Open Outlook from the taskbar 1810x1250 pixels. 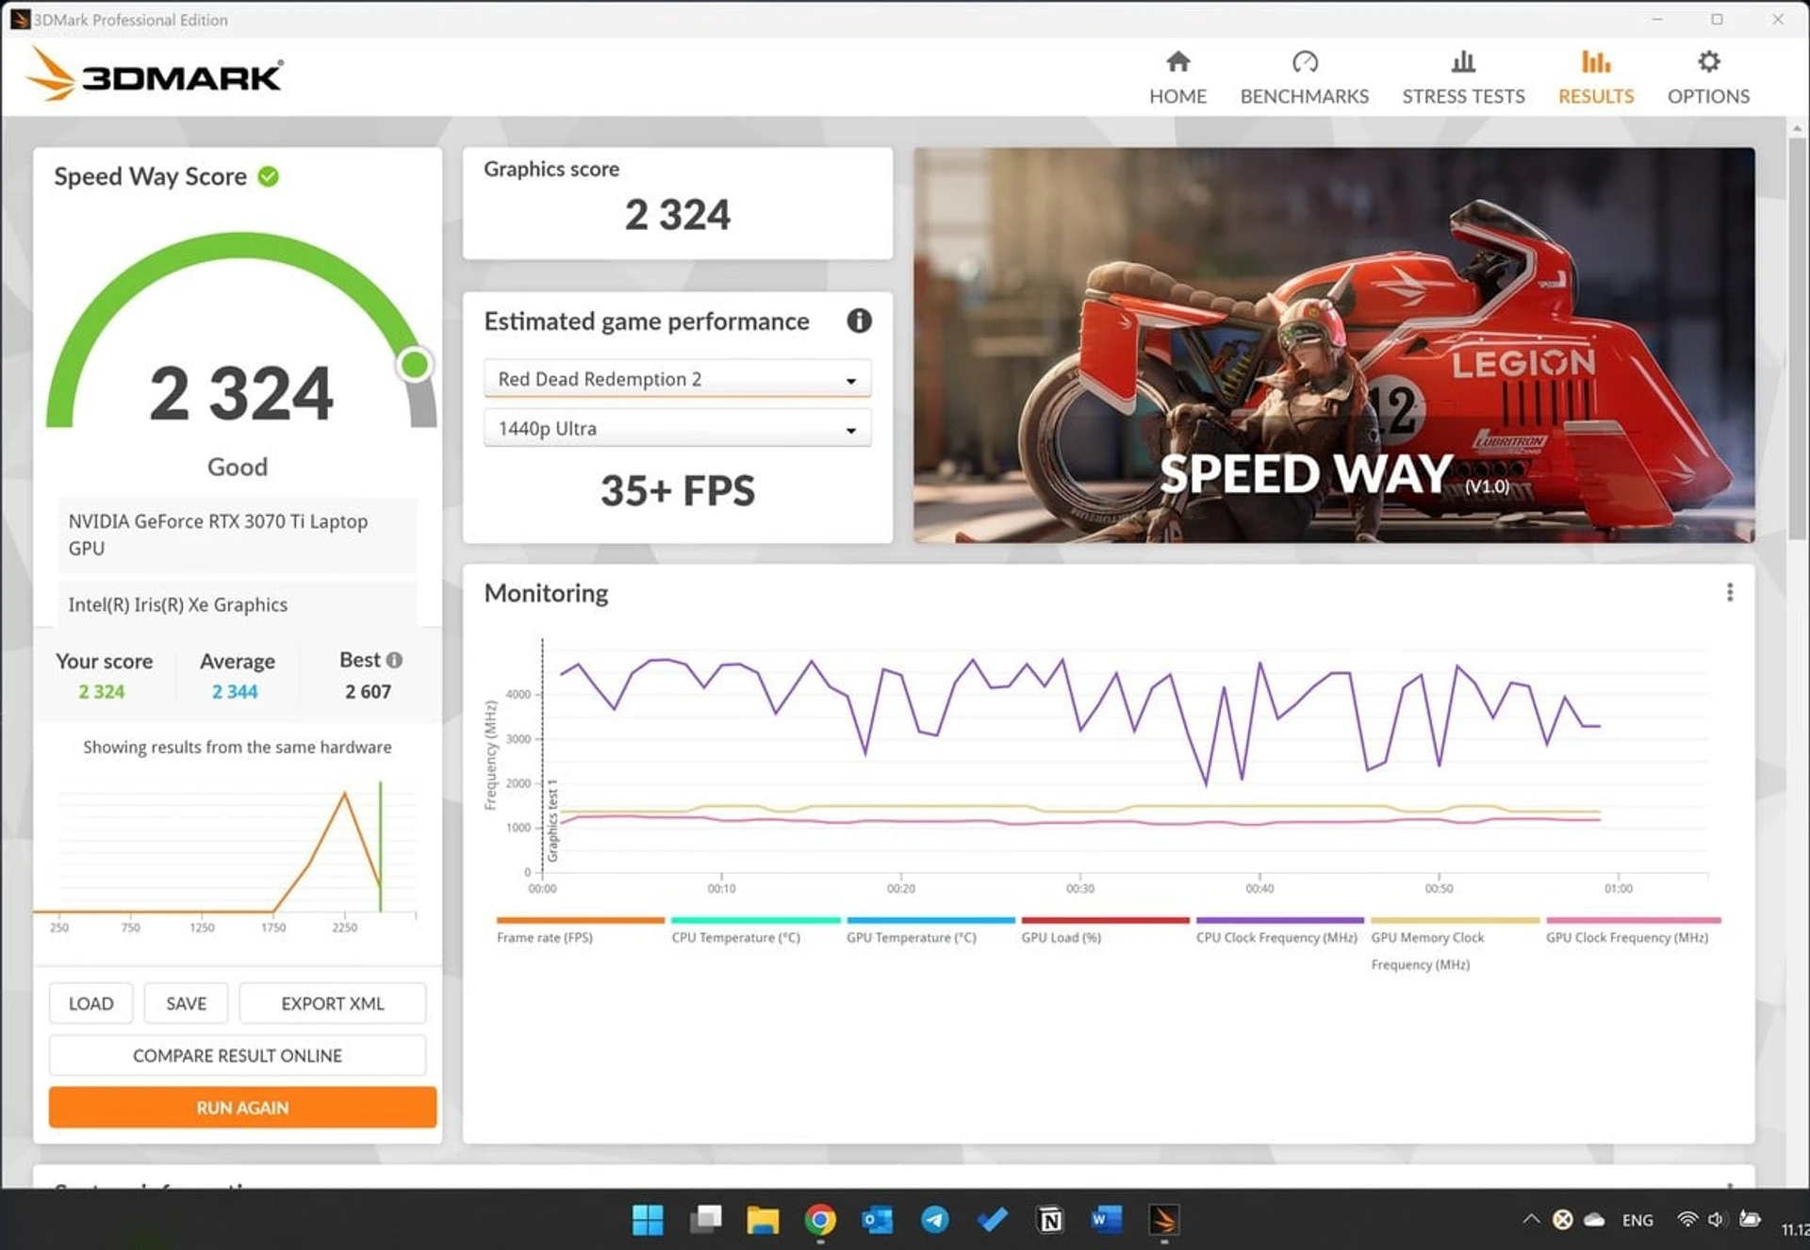pos(878,1220)
